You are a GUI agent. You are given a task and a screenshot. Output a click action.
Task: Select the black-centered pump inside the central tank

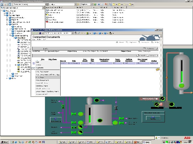pyautogui.click(x=100, y=121)
